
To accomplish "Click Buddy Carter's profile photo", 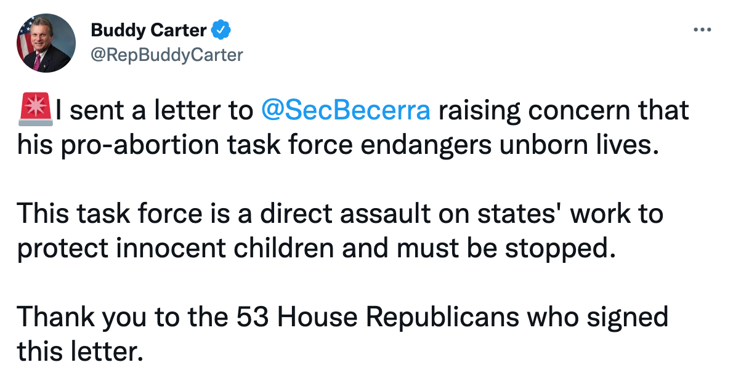I will click(46, 43).
